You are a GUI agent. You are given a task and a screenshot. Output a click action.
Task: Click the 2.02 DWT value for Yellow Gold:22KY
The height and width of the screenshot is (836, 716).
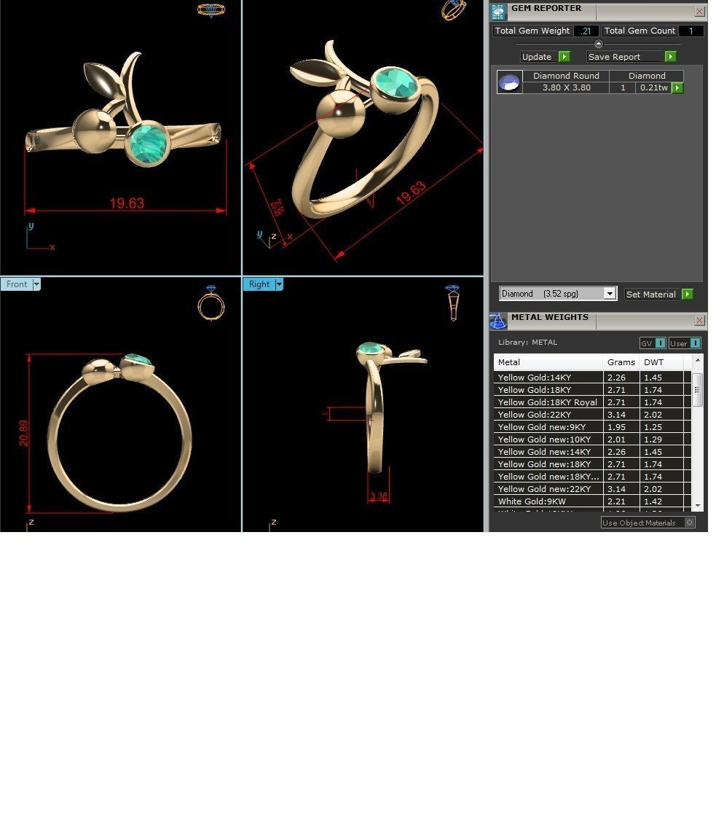pyautogui.click(x=653, y=414)
